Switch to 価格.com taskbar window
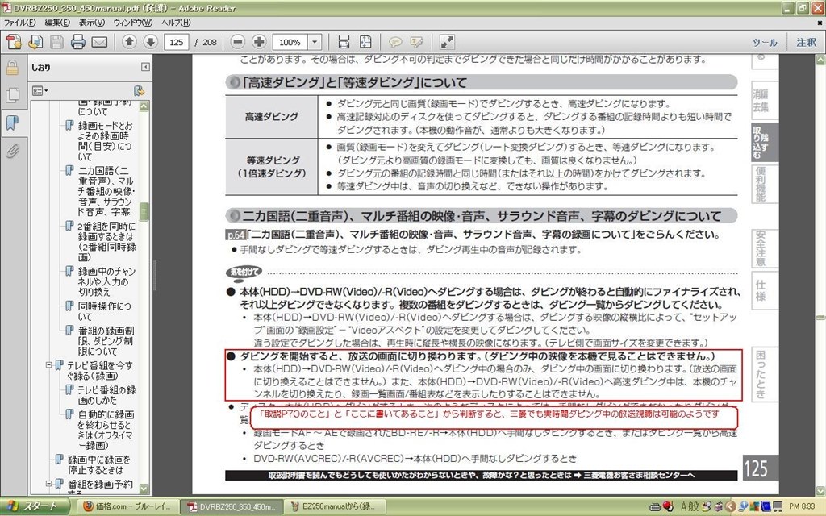Screen dimensions: 826x516 coord(128,506)
